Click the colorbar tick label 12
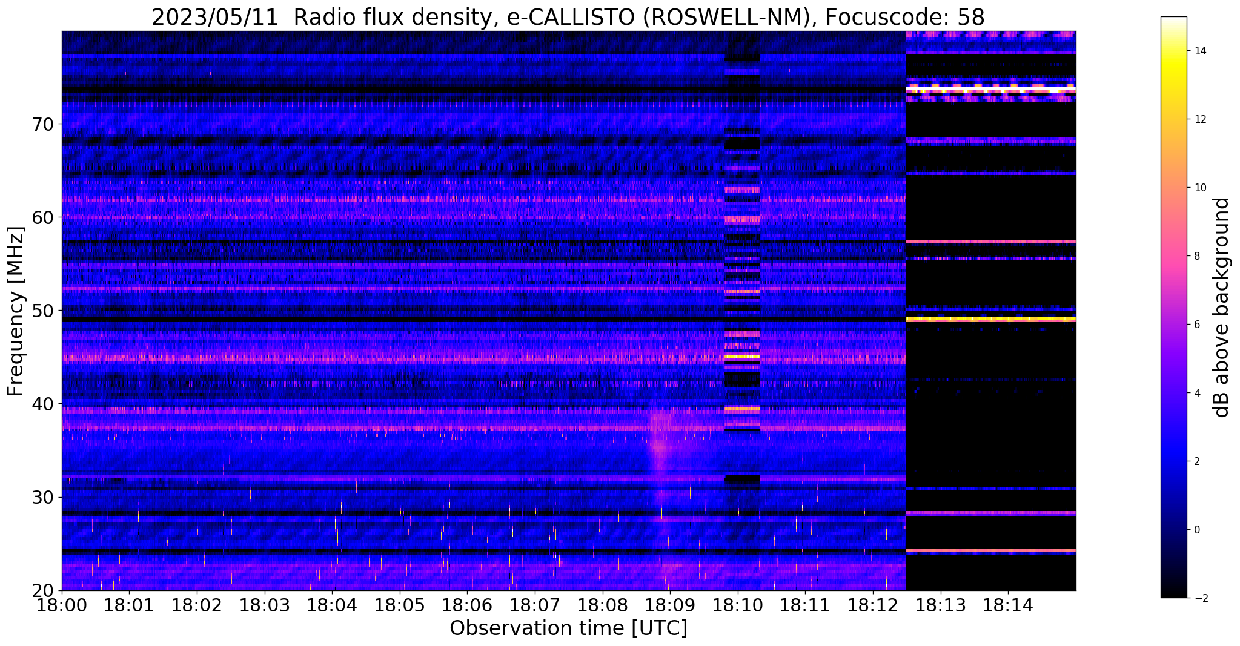Screen dimensions: 1240x646 tap(1199, 119)
